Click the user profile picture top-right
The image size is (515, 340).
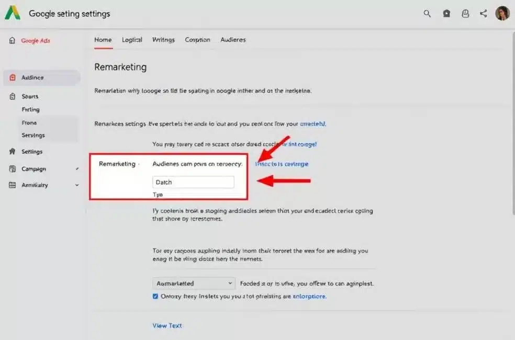[502, 13]
